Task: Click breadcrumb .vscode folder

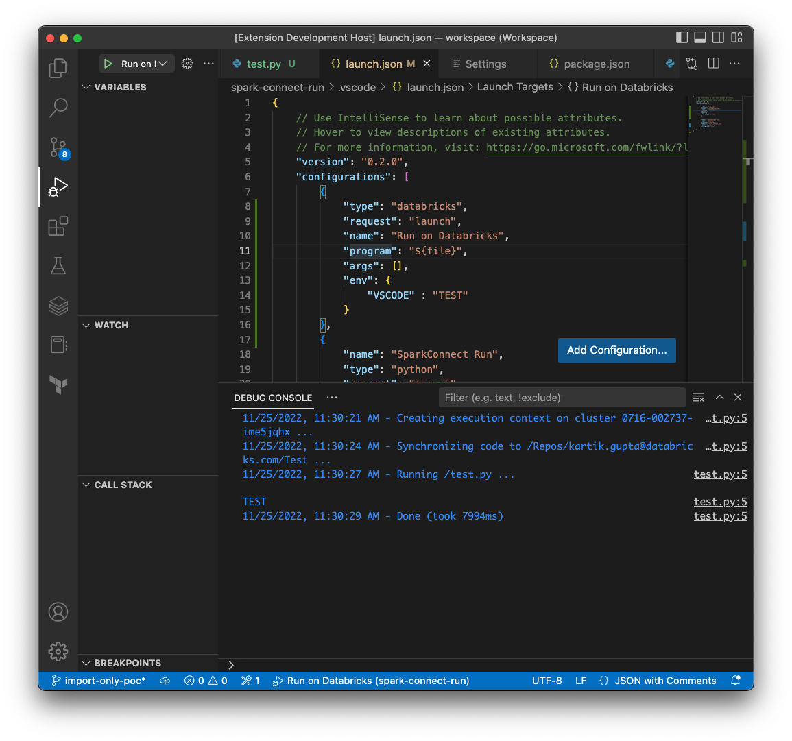Action: click(x=357, y=87)
